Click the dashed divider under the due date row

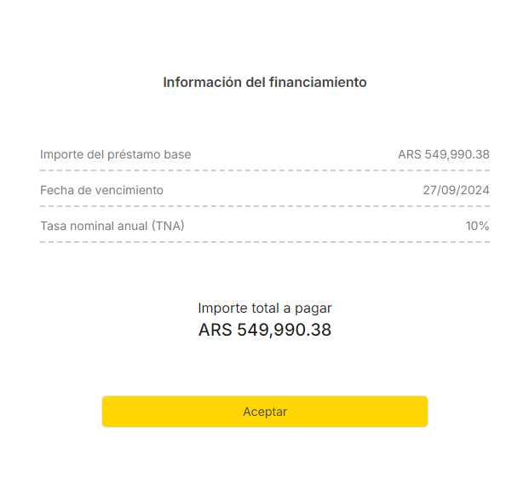(x=264, y=206)
